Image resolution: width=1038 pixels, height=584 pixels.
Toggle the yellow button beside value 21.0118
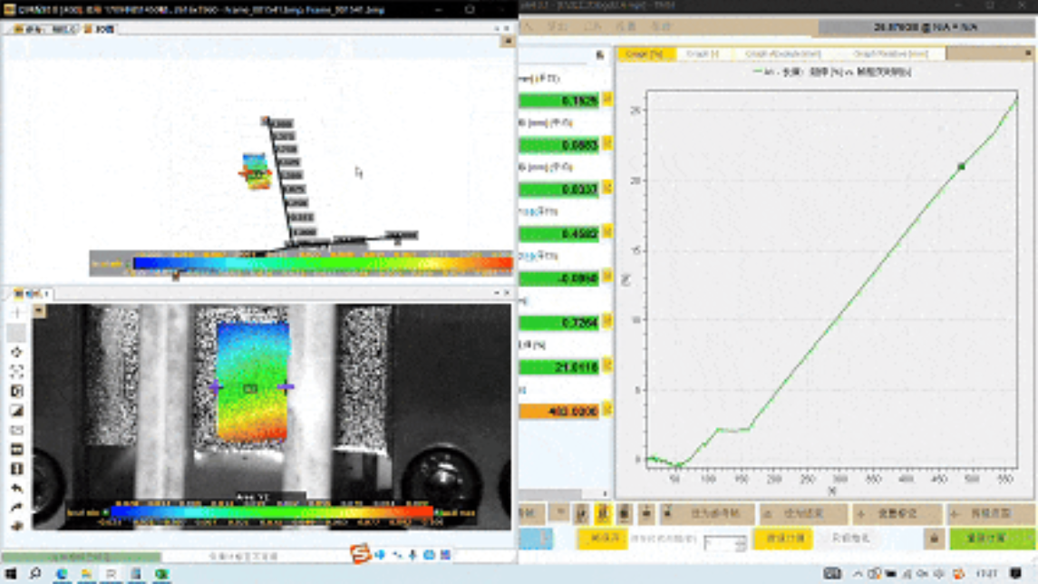607,366
